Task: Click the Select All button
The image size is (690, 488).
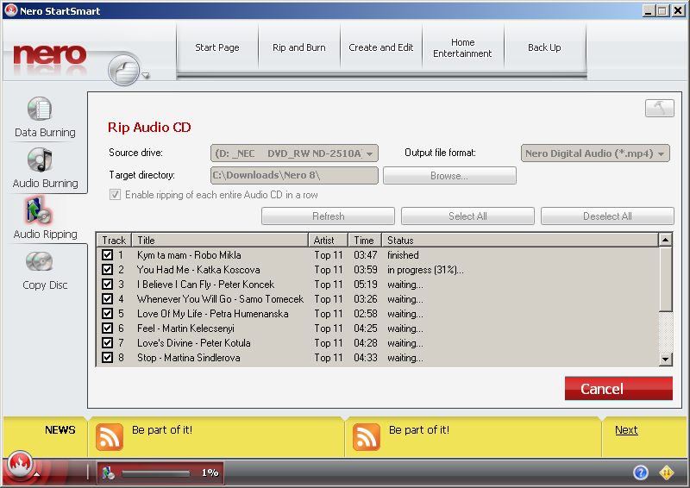Action: (x=467, y=216)
